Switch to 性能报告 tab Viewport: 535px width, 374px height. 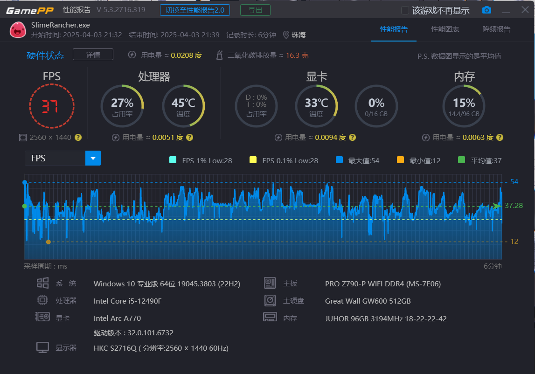[394, 29]
